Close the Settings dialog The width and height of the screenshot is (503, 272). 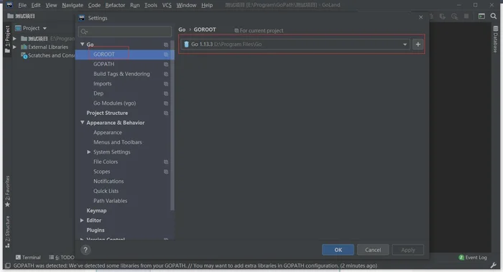pyautogui.click(x=420, y=17)
